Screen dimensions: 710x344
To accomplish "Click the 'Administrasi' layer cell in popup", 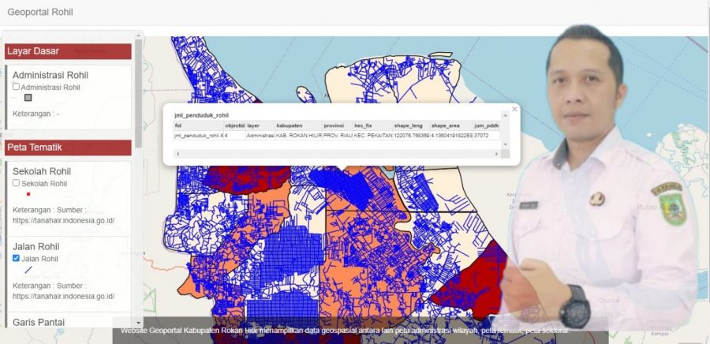I will tap(261, 136).
